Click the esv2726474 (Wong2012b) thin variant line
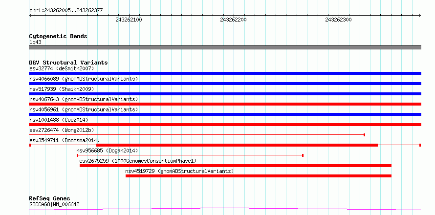Viewport: 435px width, 215px height. (197, 135)
